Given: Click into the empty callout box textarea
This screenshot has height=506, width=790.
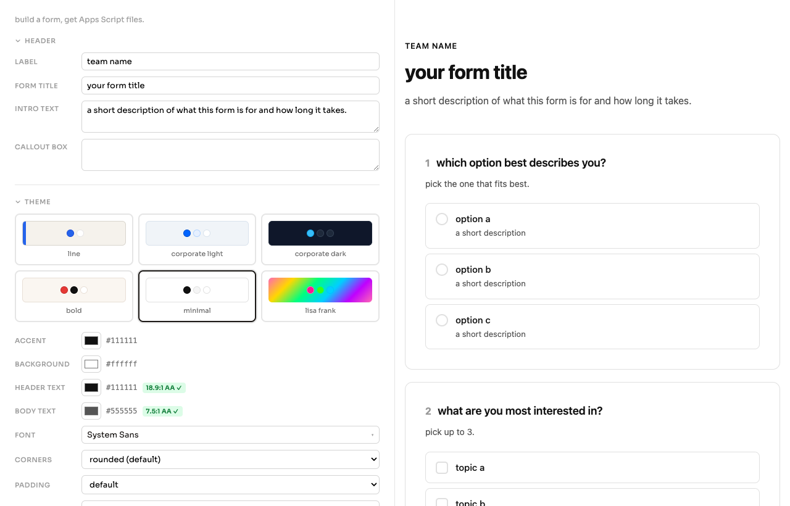Looking at the screenshot, I should pos(230,155).
